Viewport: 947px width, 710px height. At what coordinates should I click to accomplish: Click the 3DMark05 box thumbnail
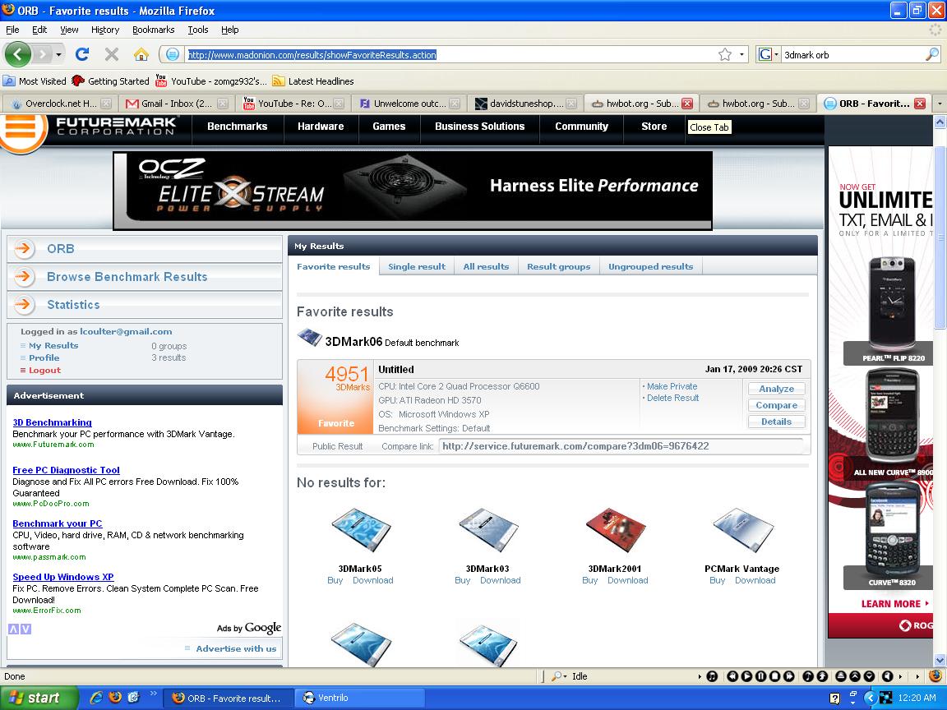[x=360, y=529]
